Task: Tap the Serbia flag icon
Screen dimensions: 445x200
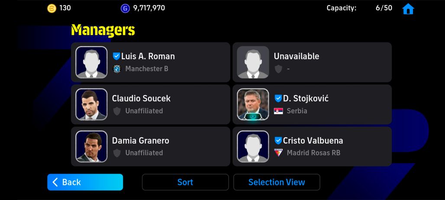Action: point(278,111)
